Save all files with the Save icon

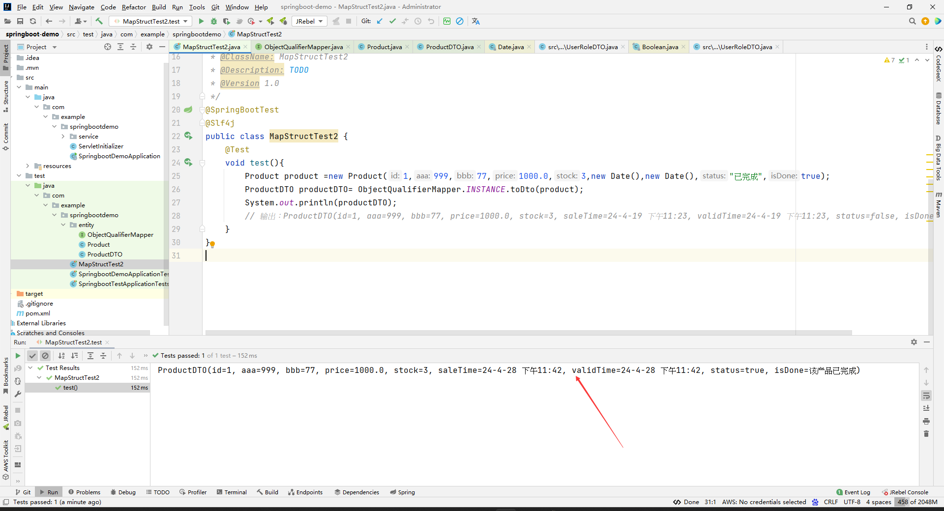(20, 21)
